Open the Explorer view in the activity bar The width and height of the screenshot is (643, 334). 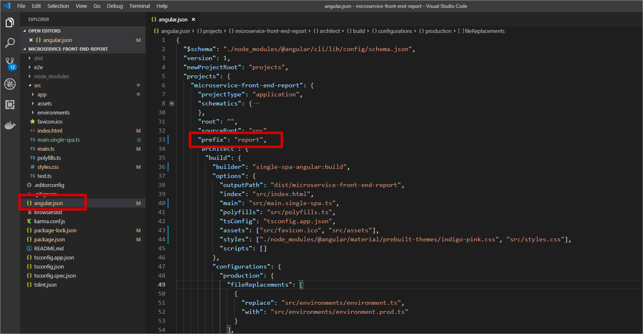tap(9, 23)
